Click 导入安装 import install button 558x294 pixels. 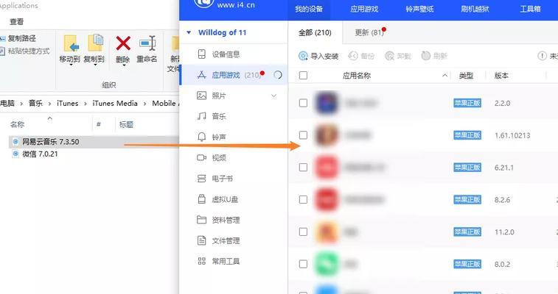coord(318,56)
